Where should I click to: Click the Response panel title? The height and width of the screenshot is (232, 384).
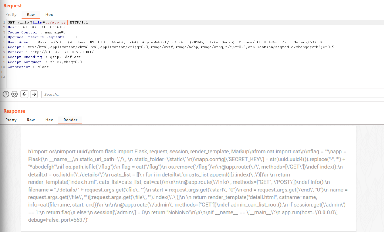(14, 111)
